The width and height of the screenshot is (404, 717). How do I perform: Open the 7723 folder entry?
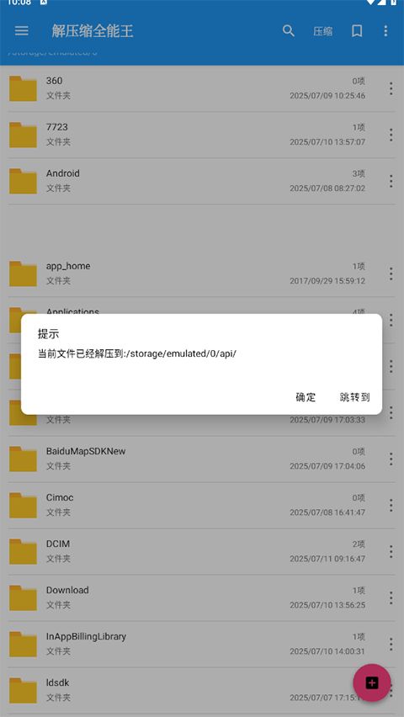point(202,135)
